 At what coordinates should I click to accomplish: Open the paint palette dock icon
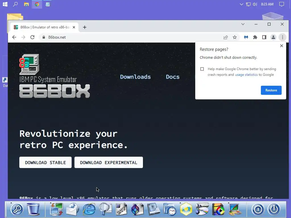coord(234,209)
